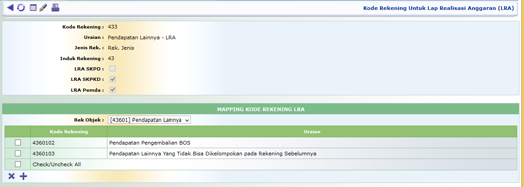Toggle the LRA SKPD checkbox
The height and width of the screenshot is (187, 524).
[113, 69]
